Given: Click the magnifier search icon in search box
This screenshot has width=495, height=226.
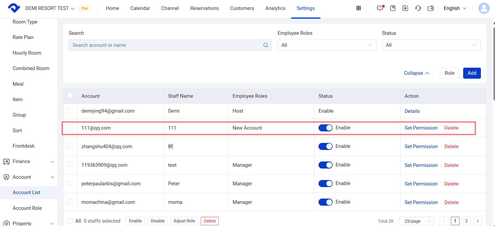Looking at the screenshot, I should tap(266, 45).
